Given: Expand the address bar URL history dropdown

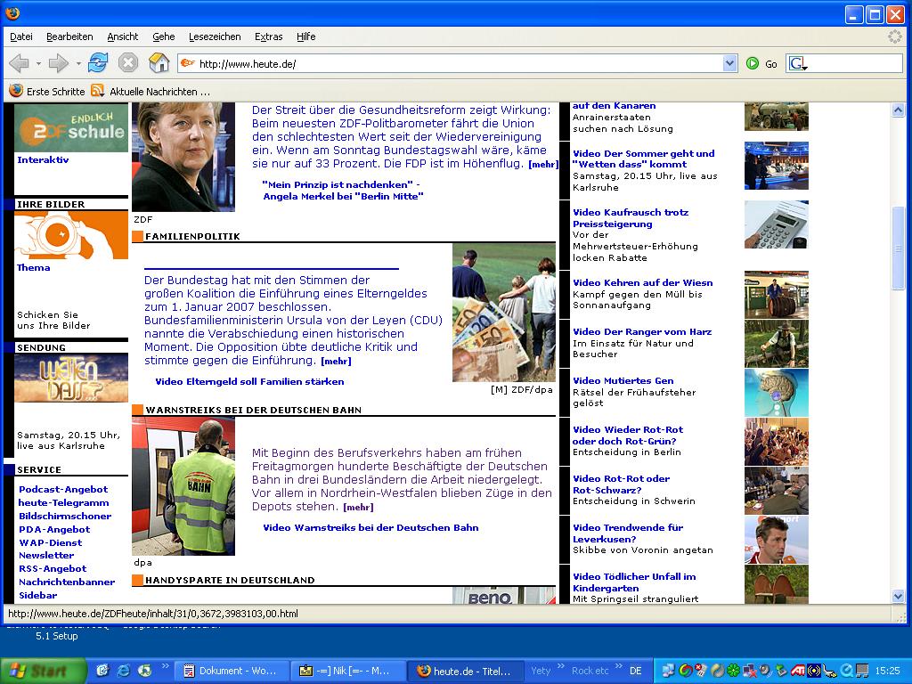Looking at the screenshot, I should point(730,63).
